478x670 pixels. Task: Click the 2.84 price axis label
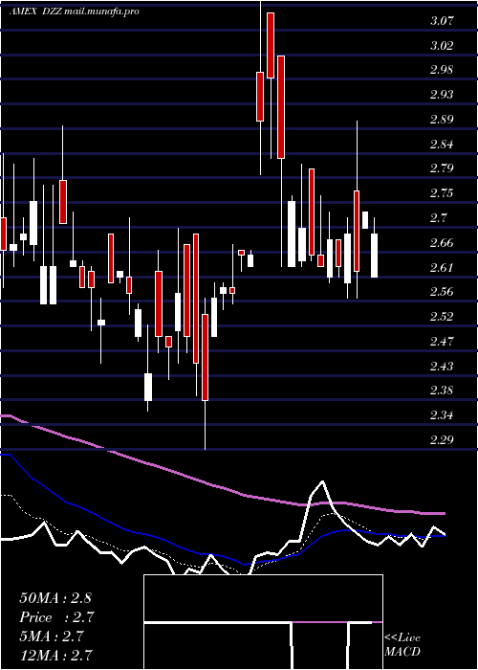pyautogui.click(x=442, y=144)
